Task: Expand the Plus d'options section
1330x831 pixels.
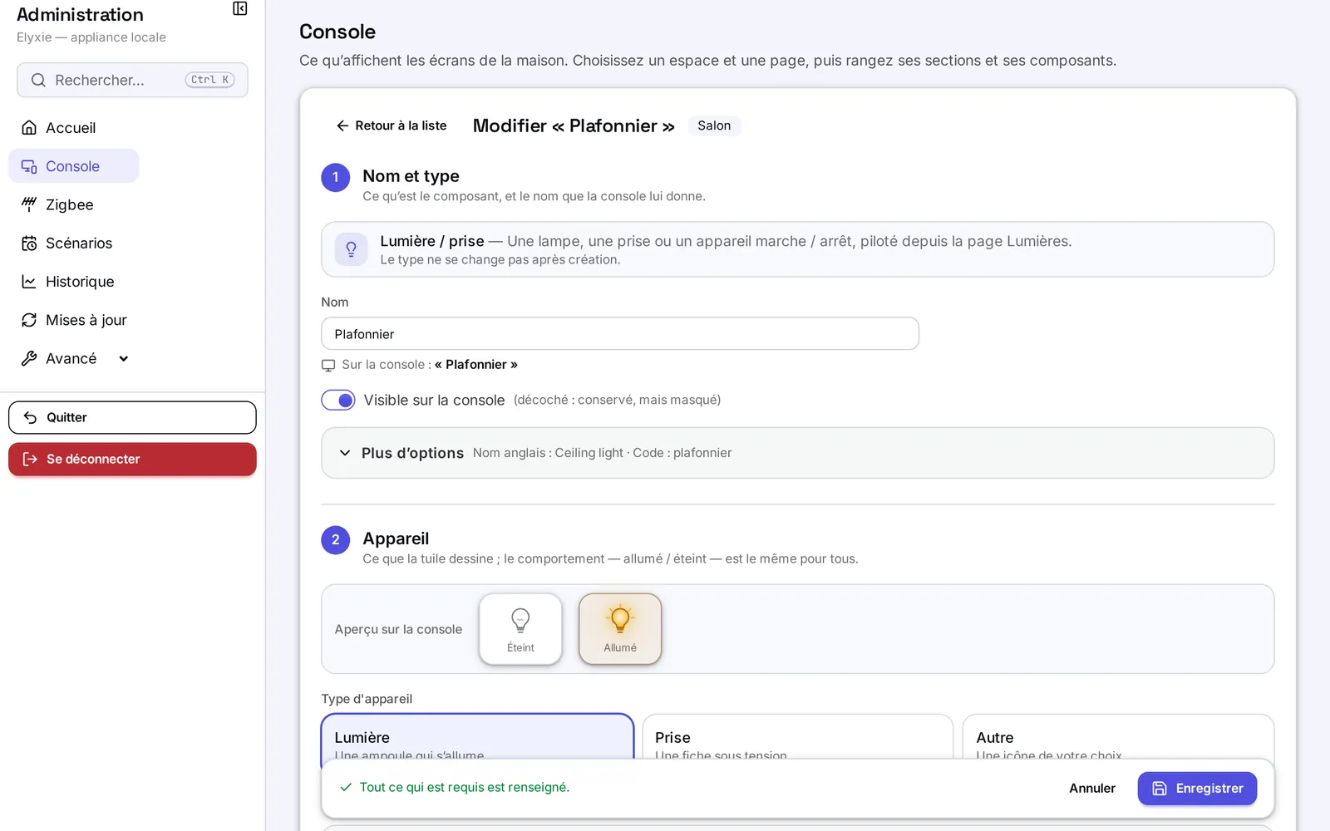Action: tap(798, 453)
